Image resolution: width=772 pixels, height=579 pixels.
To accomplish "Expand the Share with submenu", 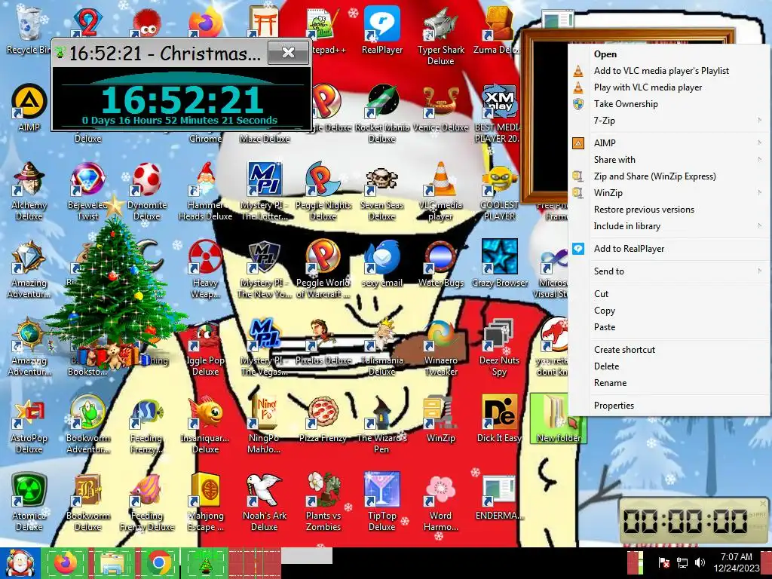I will [x=669, y=160].
